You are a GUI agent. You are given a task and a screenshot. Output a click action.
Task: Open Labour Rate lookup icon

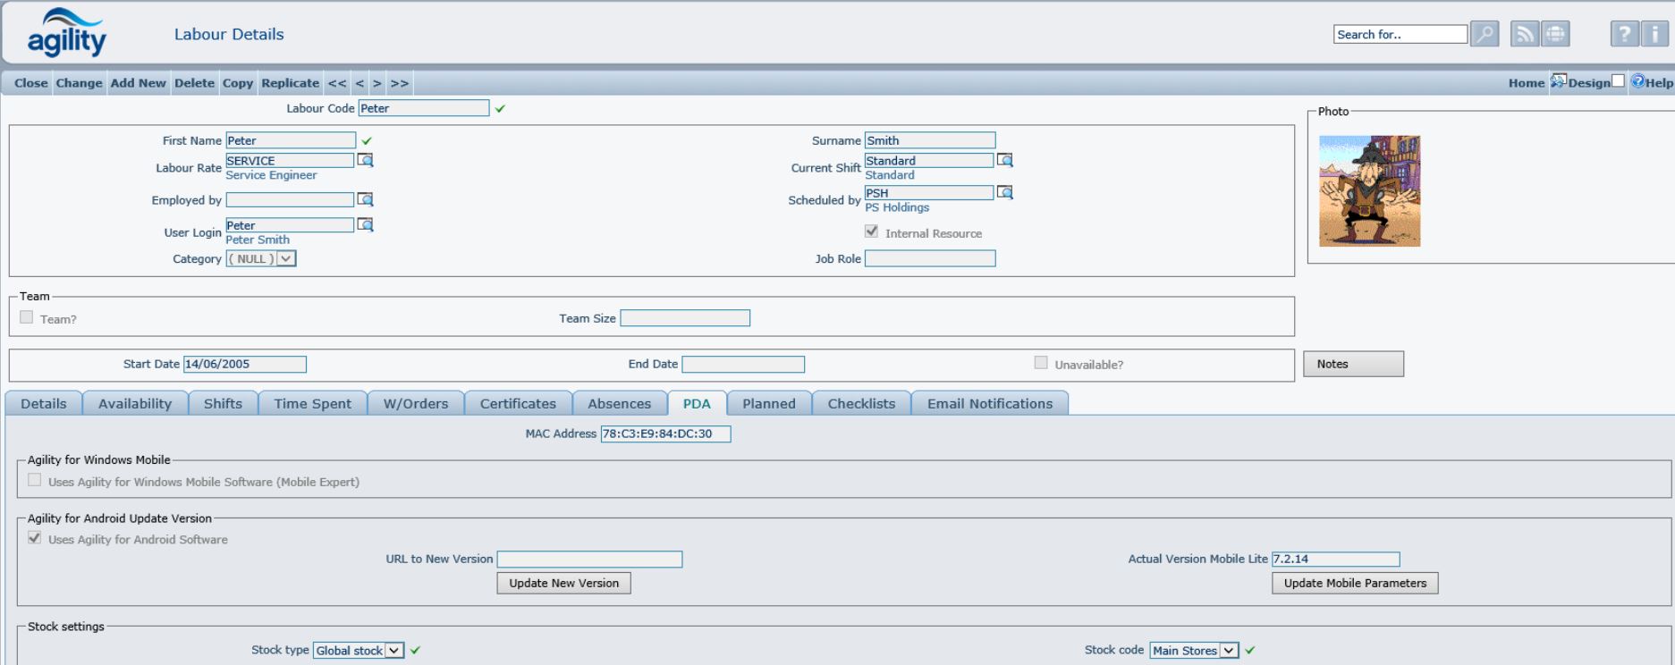click(365, 161)
